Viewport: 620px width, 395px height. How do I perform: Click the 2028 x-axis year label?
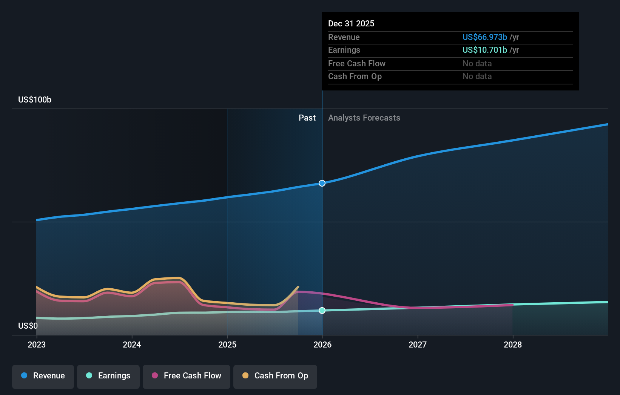click(x=513, y=345)
